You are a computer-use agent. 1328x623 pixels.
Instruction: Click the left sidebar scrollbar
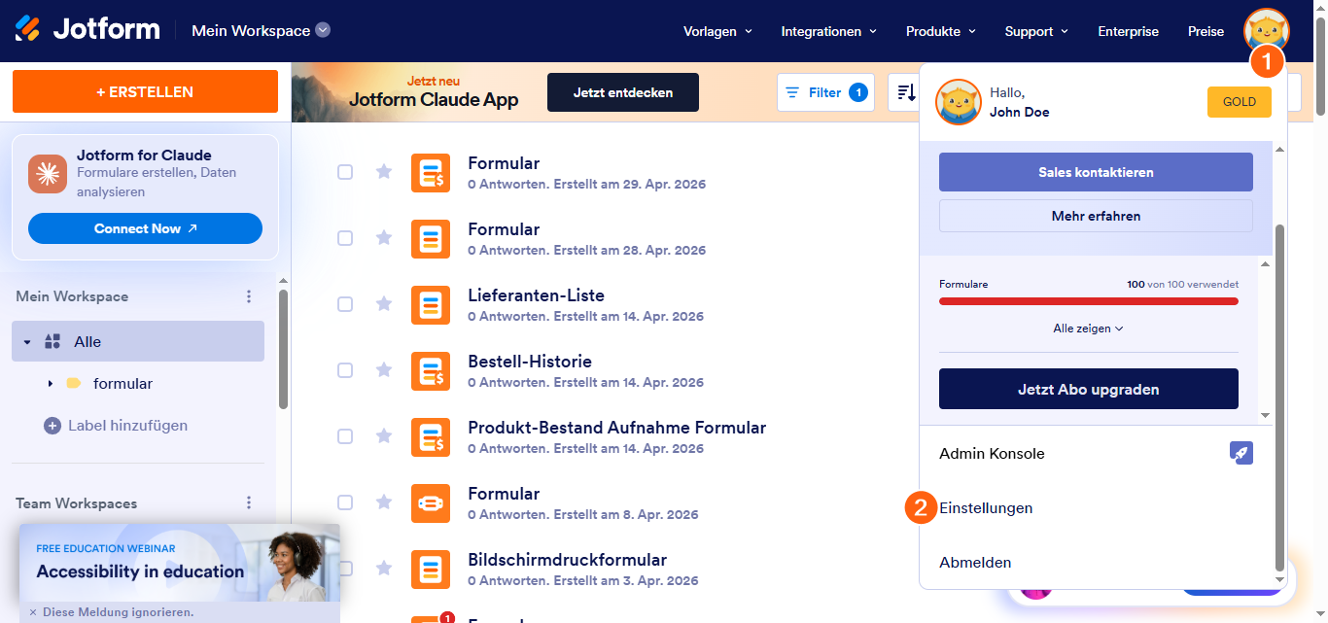283,350
